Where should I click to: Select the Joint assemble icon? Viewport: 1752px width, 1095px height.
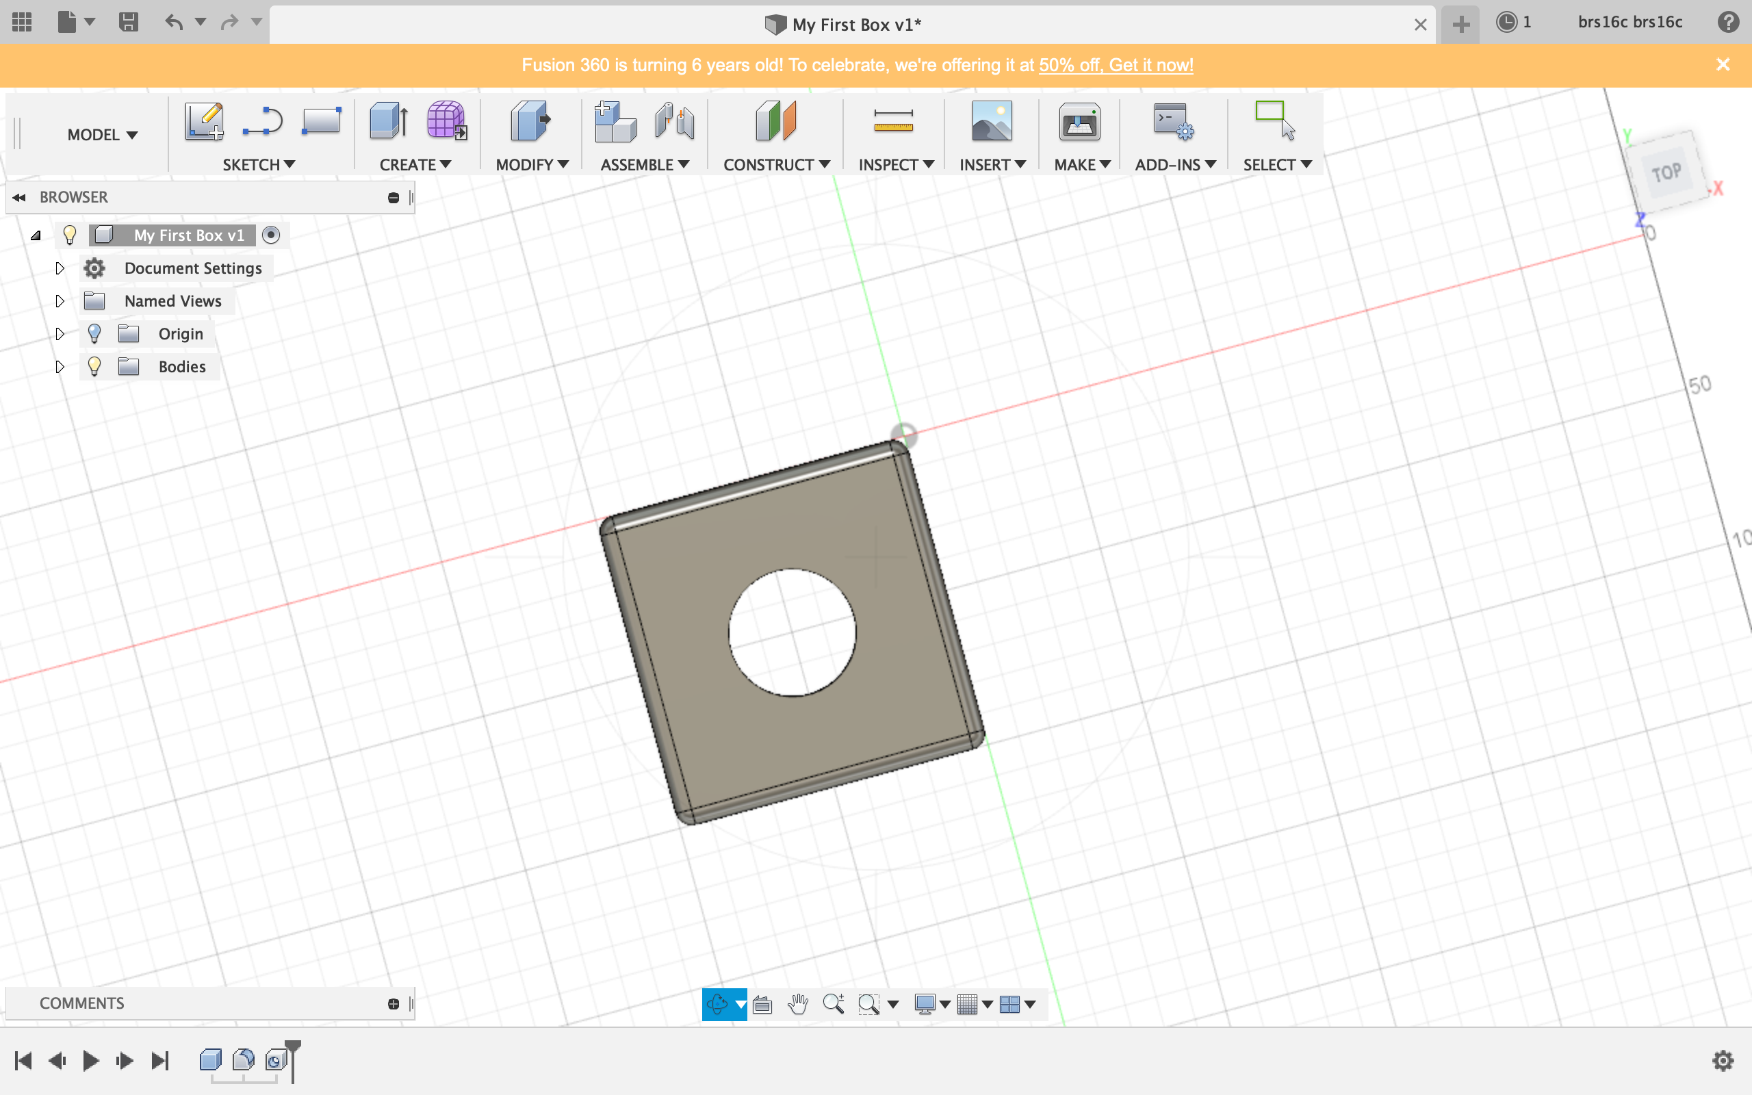(x=674, y=121)
